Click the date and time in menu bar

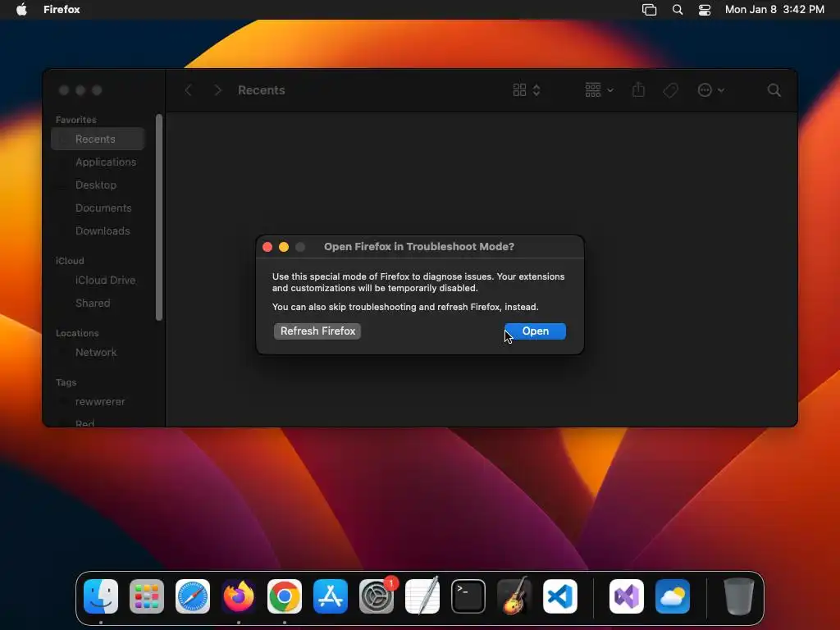(x=774, y=10)
